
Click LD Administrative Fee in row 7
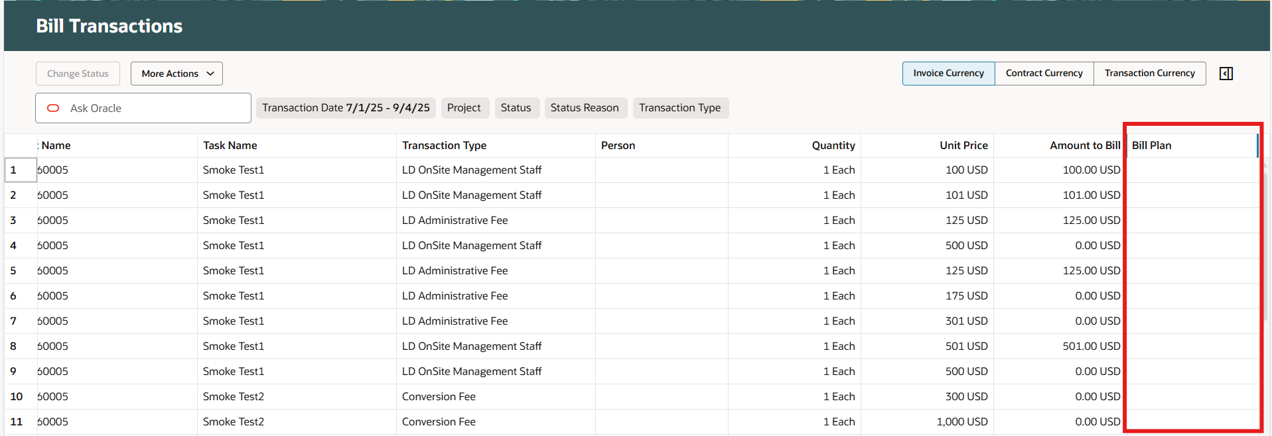[x=455, y=321]
